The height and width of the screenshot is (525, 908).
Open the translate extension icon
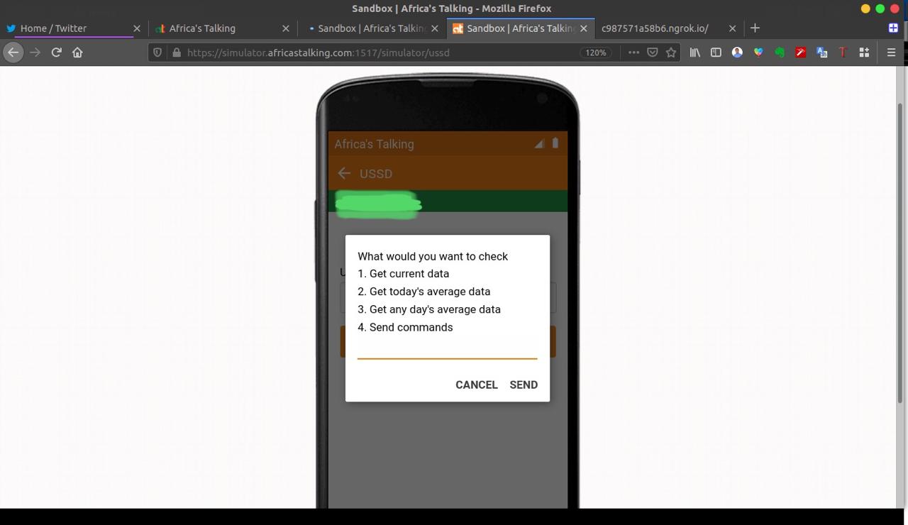[x=822, y=52]
